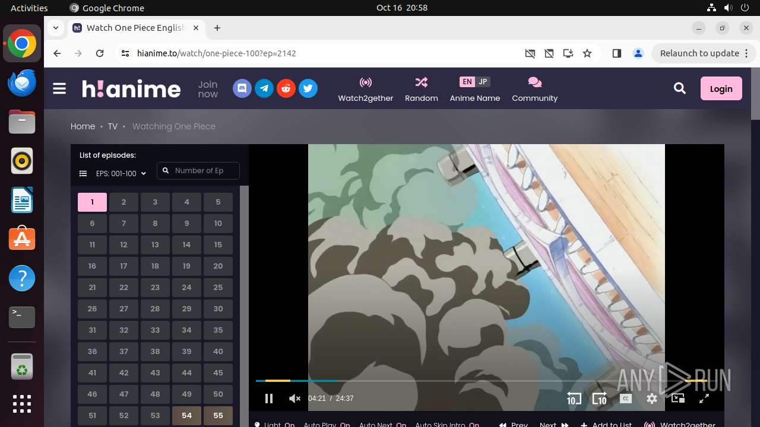This screenshot has width=760, height=427.
Task: Open the Reddit icon link
Action: 286,89
